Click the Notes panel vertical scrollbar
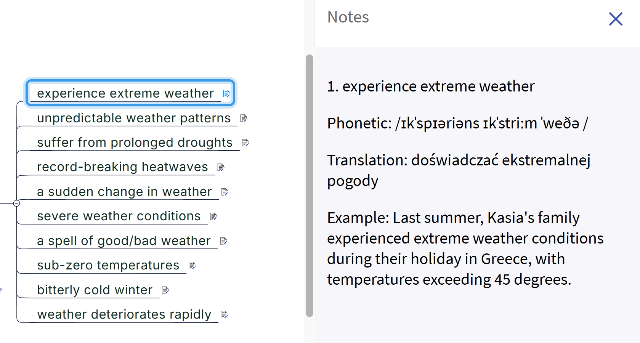 point(310,186)
